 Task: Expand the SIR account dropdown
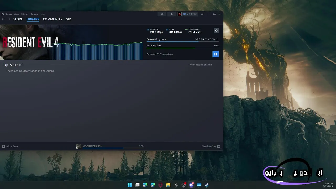point(185,14)
